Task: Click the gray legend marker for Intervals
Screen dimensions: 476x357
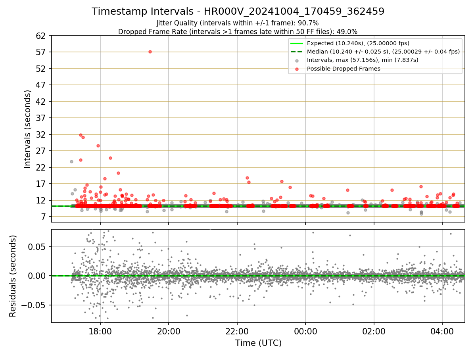Action: pyautogui.click(x=297, y=60)
